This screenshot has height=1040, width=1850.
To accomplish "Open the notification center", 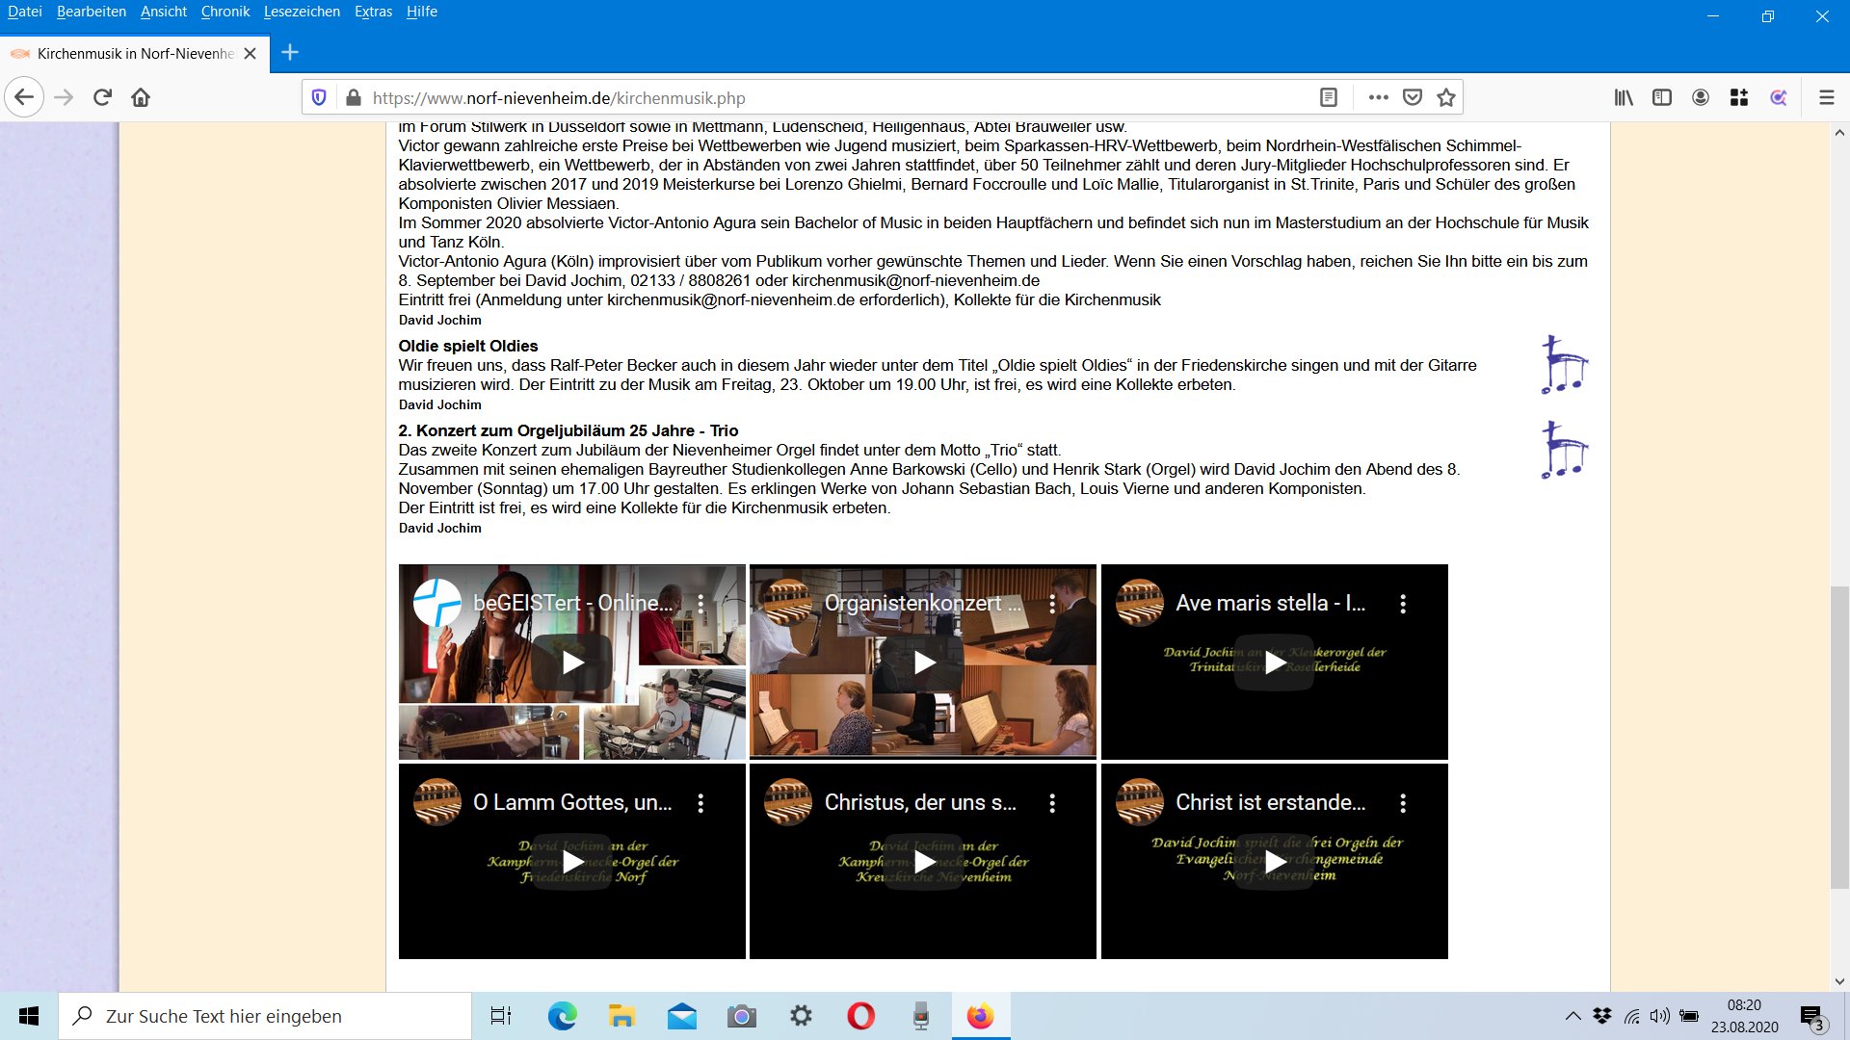I will (x=1812, y=1017).
